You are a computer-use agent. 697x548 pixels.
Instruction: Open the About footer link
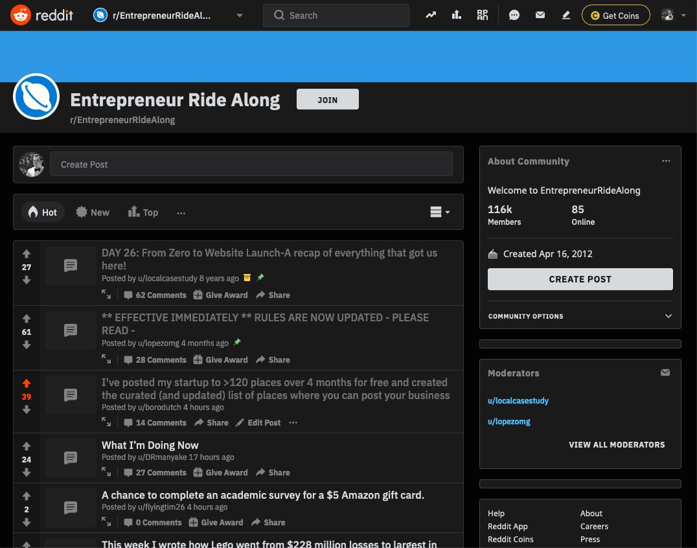tap(591, 513)
